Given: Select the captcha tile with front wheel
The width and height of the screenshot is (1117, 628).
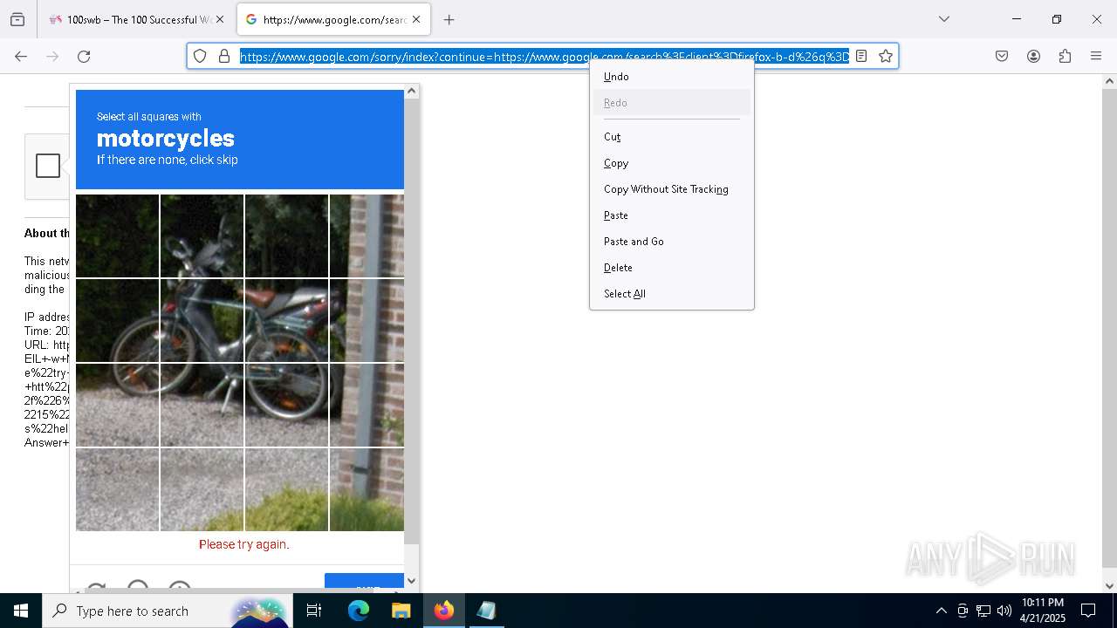Looking at the screenshot, I should tap(117, 320).
